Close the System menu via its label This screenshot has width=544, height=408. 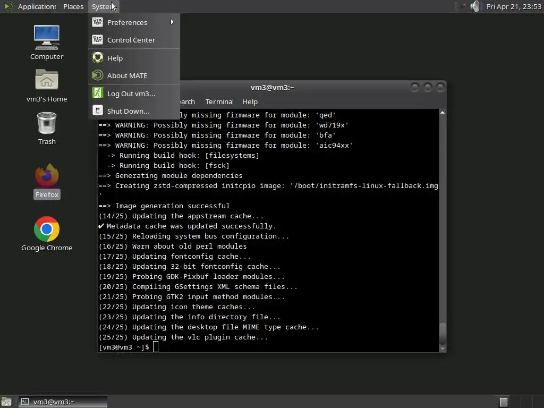coord(104,6)
